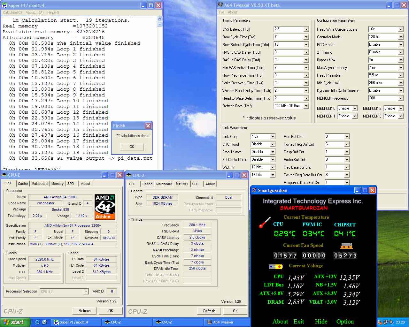Click the left CPU-Z window title icon
Screen dimensions: 409x327
tap(4, 175)
